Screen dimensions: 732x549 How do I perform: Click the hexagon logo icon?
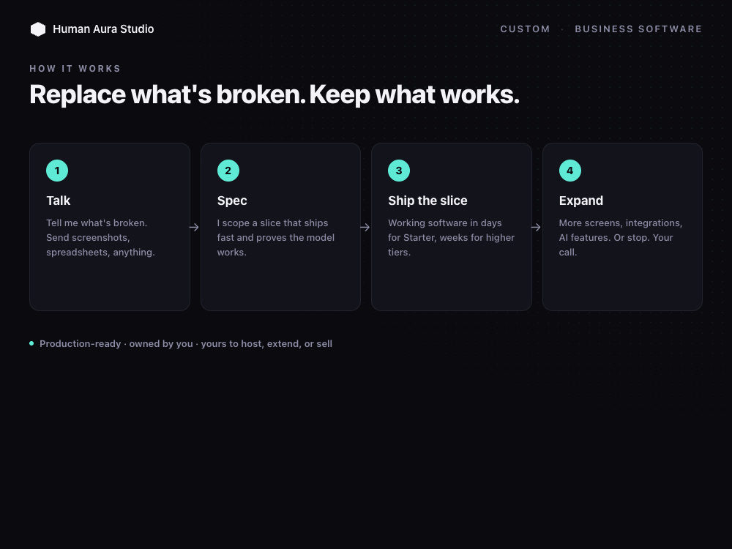38,29
